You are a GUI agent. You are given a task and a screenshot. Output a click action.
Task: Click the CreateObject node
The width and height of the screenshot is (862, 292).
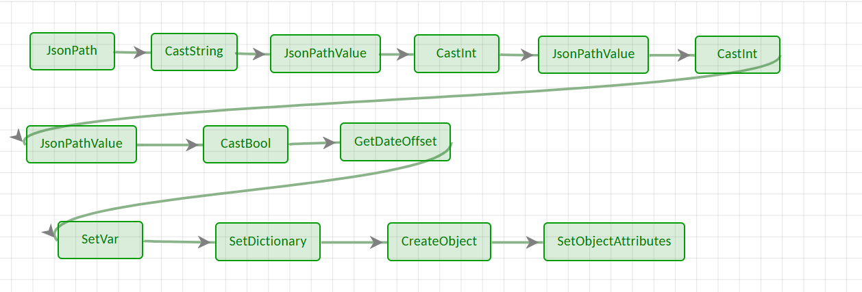[x=439, y=242]
